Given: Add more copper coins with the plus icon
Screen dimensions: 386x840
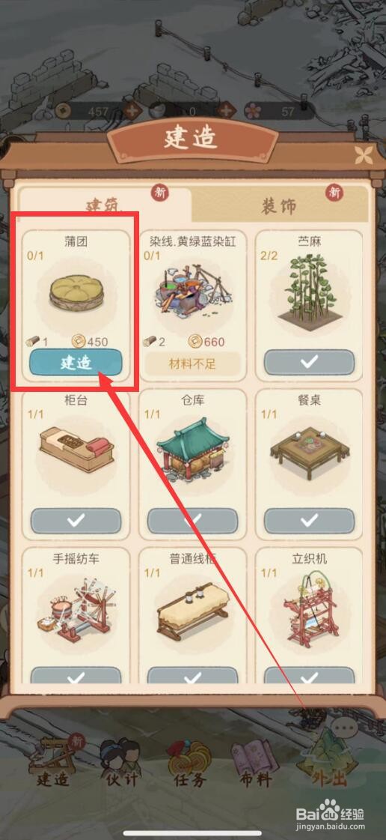Looking at the screenshot, I should pos(132,112).
